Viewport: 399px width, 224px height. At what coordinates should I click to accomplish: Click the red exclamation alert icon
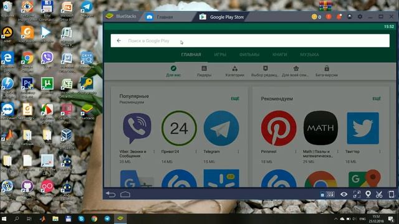coord(329,17)
